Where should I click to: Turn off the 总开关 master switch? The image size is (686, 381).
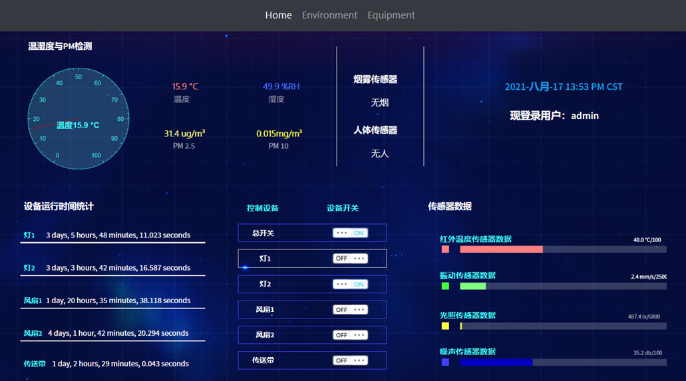(x=350, y=233)
